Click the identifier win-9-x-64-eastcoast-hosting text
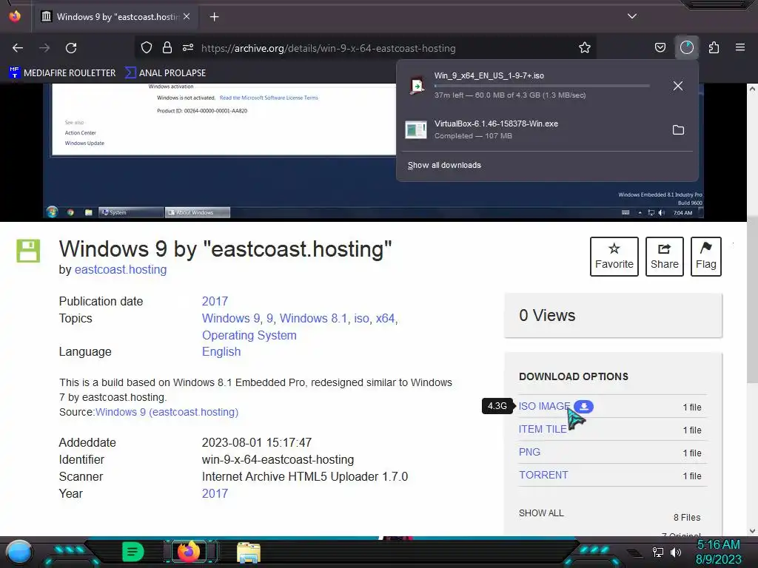Image resolution: width=758 pixels, height=568 pixels. [278, 460]
